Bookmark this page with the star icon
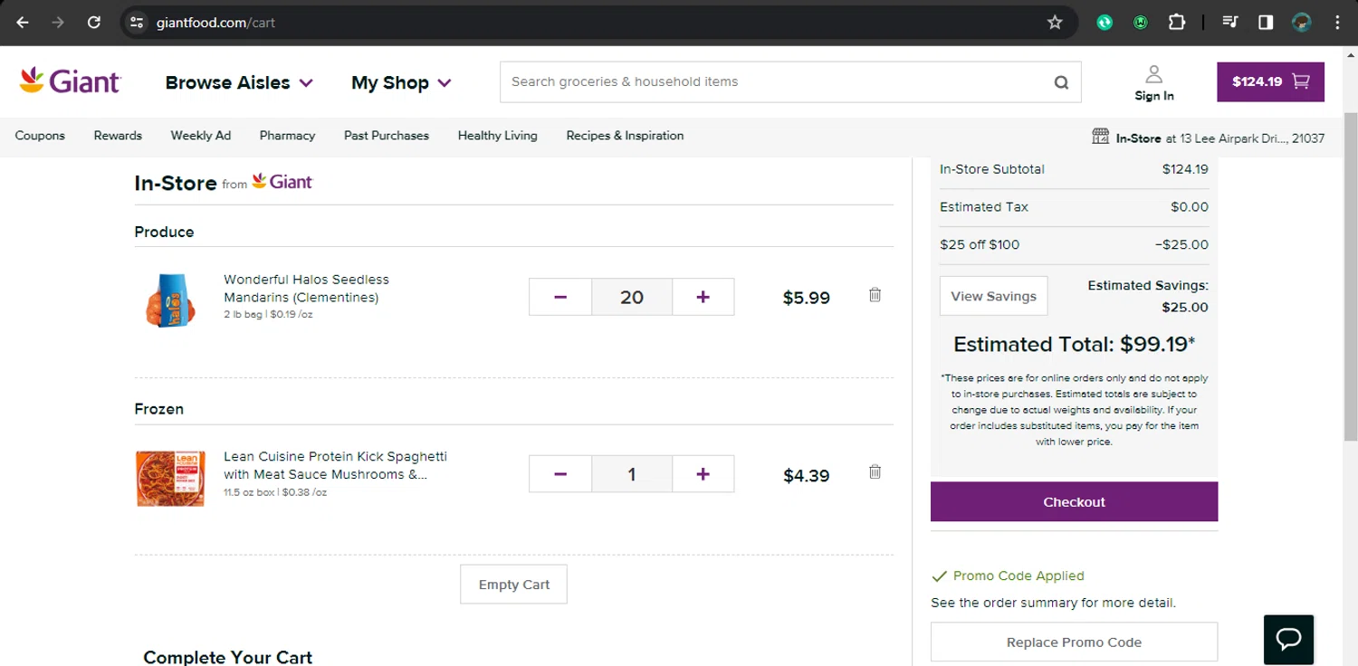1358x666 pixels. pyautogui.click(x=1055, y=23)
